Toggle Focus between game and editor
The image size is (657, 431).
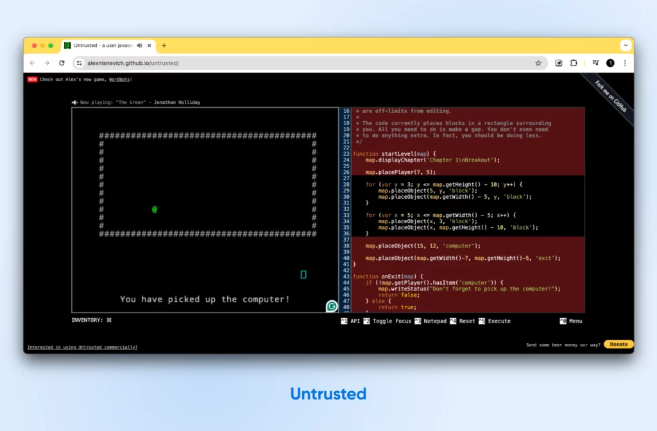pos(388,321)
